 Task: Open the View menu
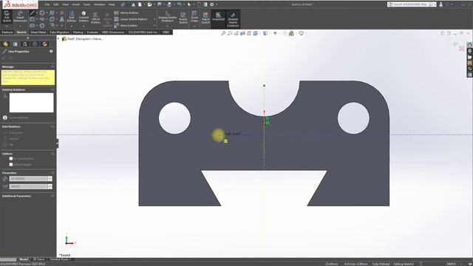[x=65, y=4]
